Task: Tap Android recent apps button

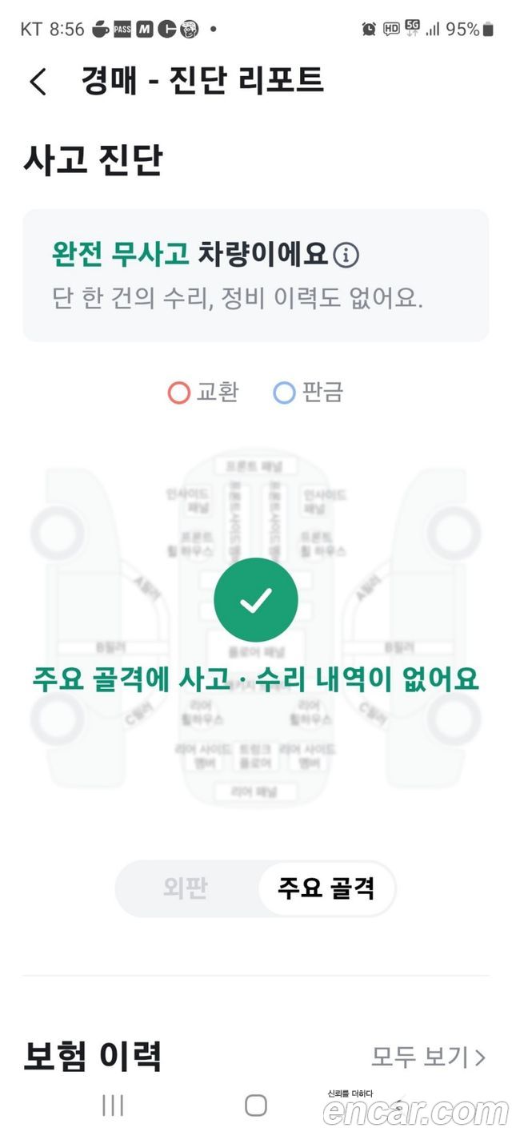Action: (113, 1106)
